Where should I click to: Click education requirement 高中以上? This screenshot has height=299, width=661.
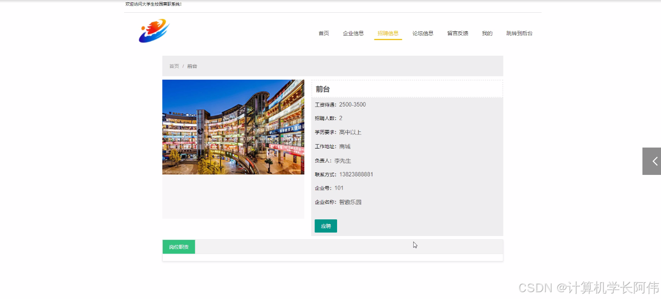(350, 132)
